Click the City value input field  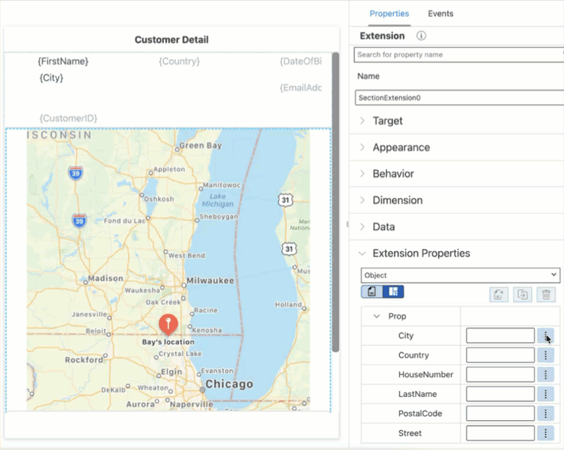click(500, 336)
